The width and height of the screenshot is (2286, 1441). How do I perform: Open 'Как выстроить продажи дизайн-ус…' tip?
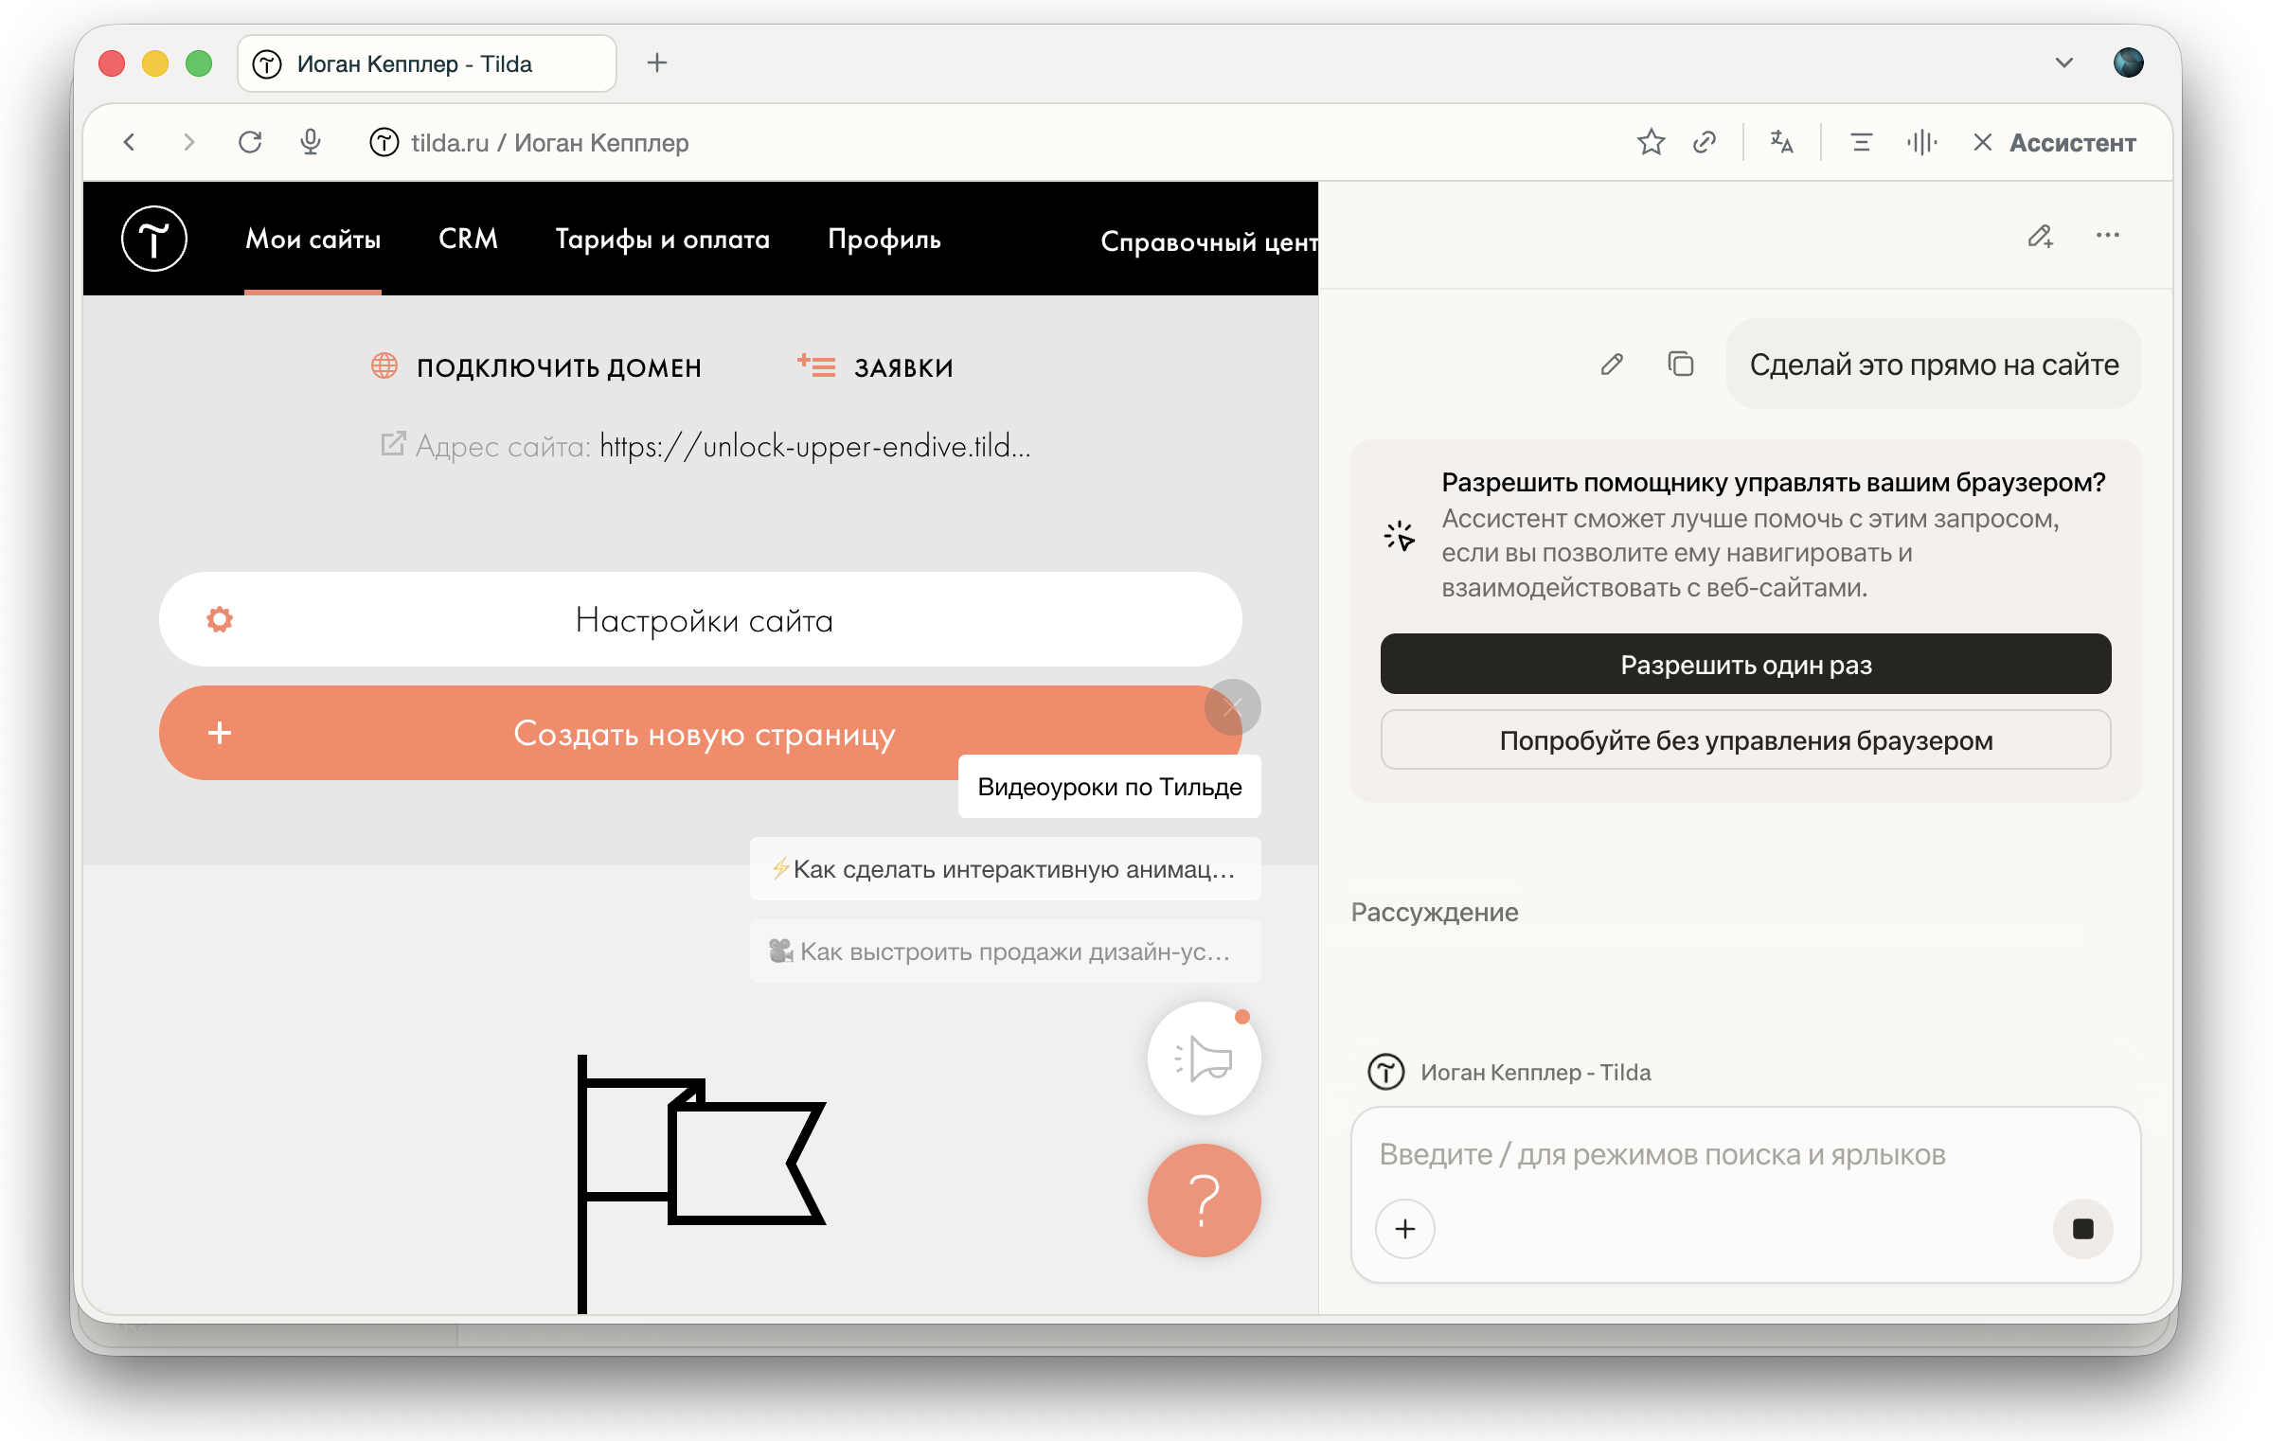(x=1006, y=952)
